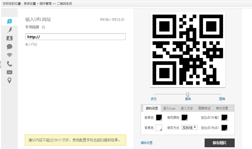
Task: Select the contact card QR type icon
Action: point(10,38)
